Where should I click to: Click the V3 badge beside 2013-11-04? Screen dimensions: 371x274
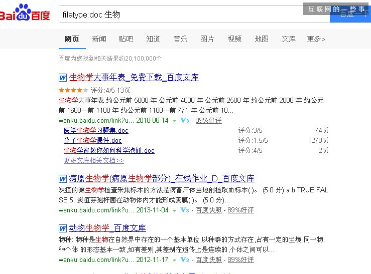185,210
